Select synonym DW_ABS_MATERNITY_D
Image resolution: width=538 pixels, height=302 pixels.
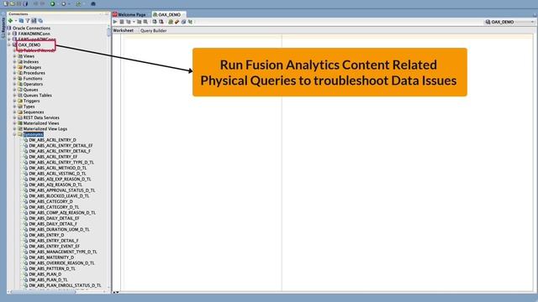pos(51,258)
